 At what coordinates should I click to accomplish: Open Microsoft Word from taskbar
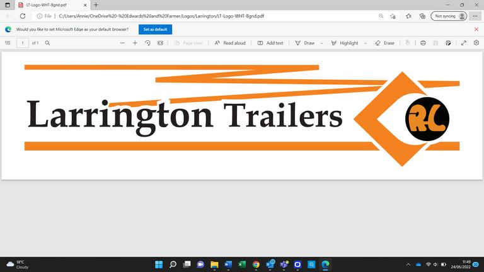click(228, 264)
